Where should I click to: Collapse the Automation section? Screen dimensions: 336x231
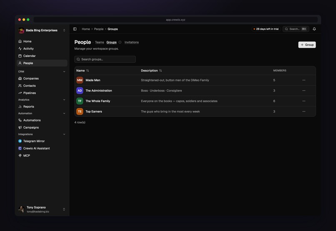point(64,113)
